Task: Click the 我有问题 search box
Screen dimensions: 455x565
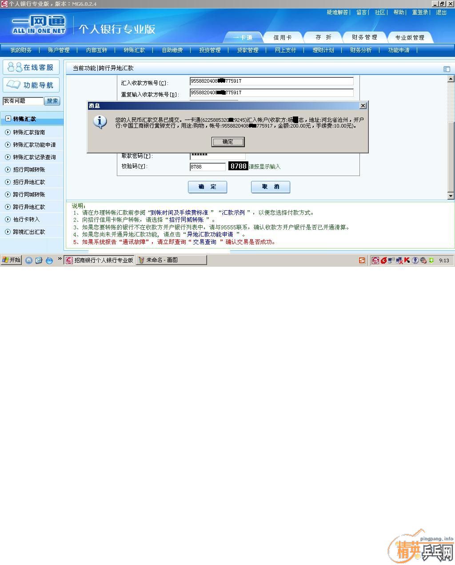Action: [x=23, y=101]
